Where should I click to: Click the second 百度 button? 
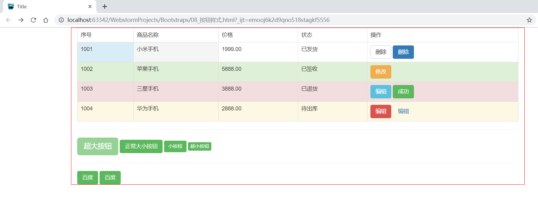click(110, 178)
